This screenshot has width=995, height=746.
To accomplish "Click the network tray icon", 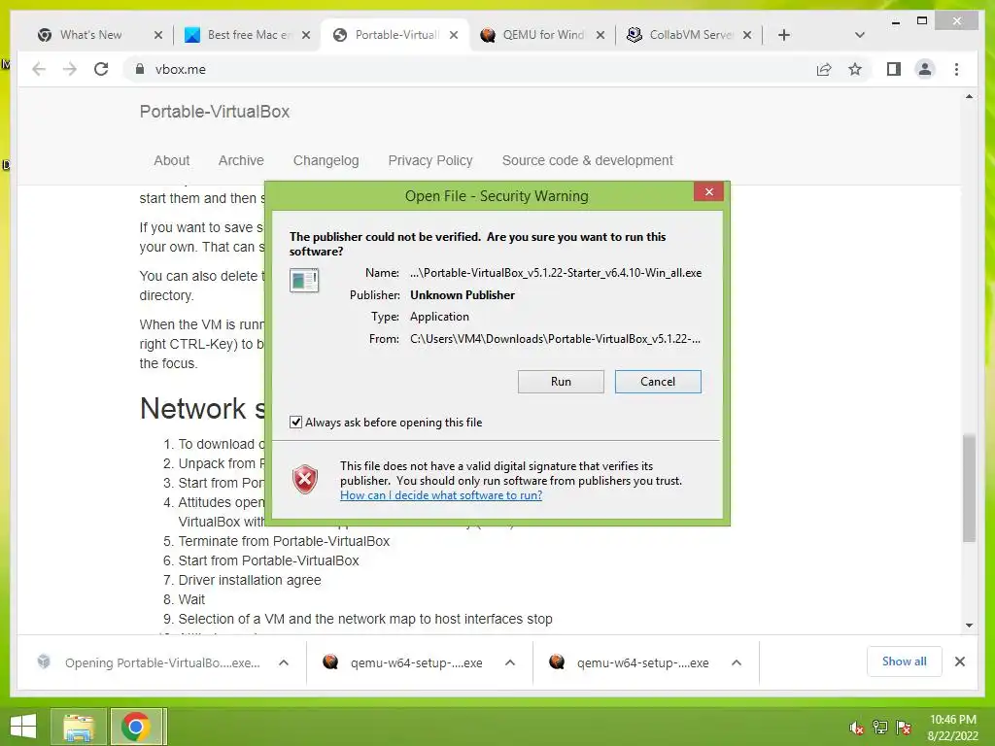I will pos(880,728).
